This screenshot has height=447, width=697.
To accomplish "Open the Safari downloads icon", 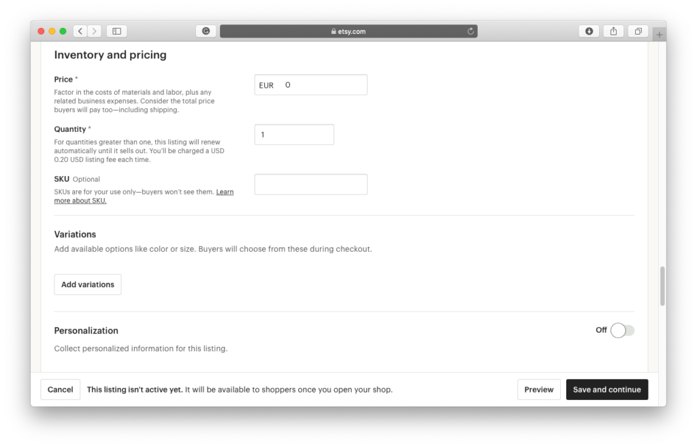I will (589, 31).
